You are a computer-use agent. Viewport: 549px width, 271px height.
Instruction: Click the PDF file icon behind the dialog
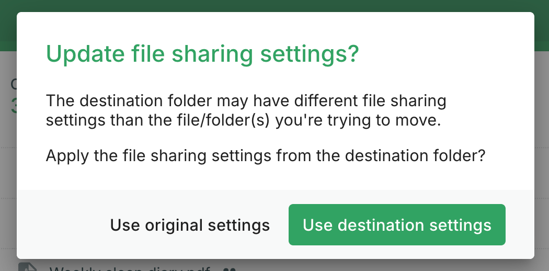28,267
